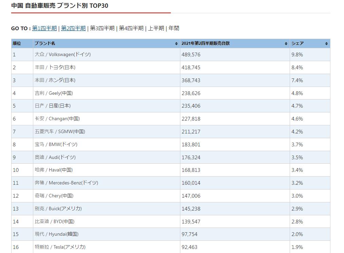Toggle sort arrows in the シェア column
344x253 pixels.
coord(326,44)
